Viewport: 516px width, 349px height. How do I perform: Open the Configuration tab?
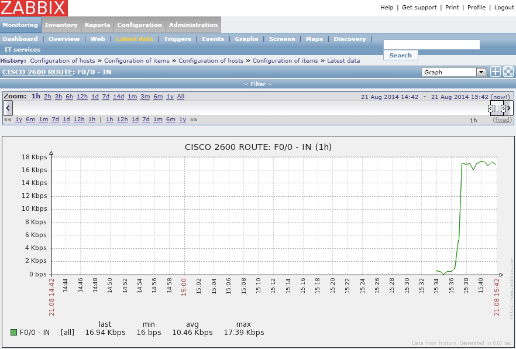click(x=139, y=25)
